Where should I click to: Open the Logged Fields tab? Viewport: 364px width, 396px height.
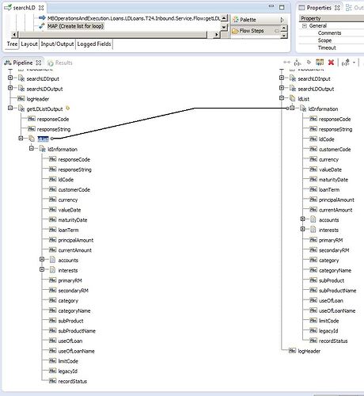(94, 44)
